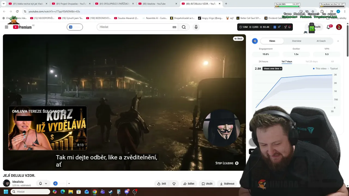Click the 5.3 VPH value
This screenshot has width=349, height=196.
coord(327,54)
